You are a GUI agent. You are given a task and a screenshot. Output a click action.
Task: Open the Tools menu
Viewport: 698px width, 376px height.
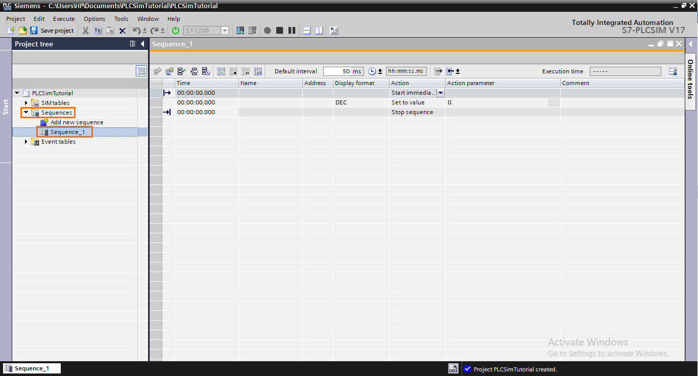point(121,19)
